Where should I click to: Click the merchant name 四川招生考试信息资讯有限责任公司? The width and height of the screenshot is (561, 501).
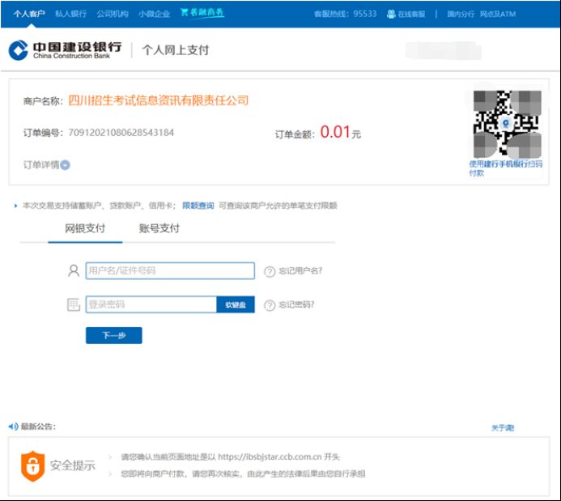coord(158,100)
